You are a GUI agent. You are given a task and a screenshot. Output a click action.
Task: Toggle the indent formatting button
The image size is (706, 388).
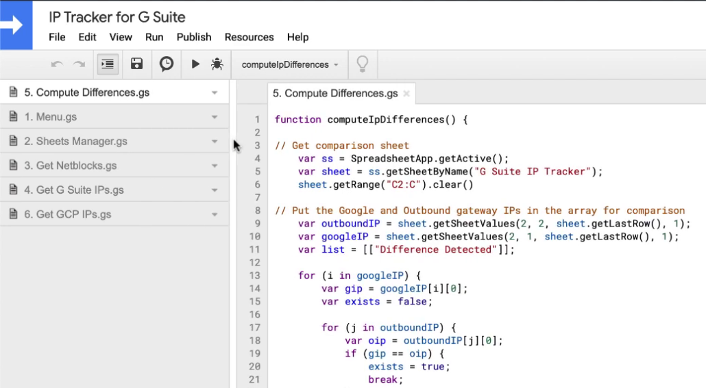pos(108,64)
